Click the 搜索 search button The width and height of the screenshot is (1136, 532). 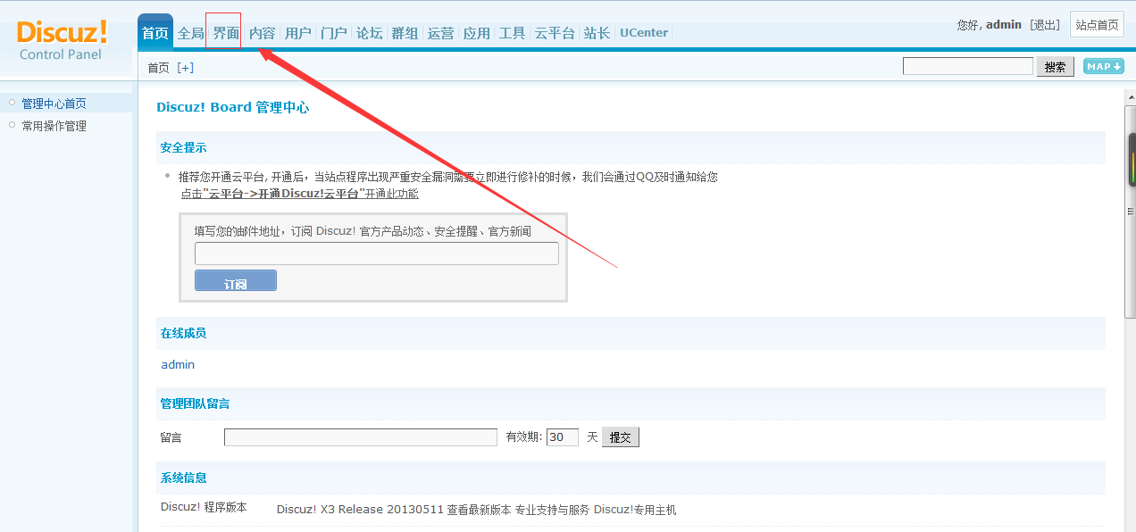pos(1055,67)
